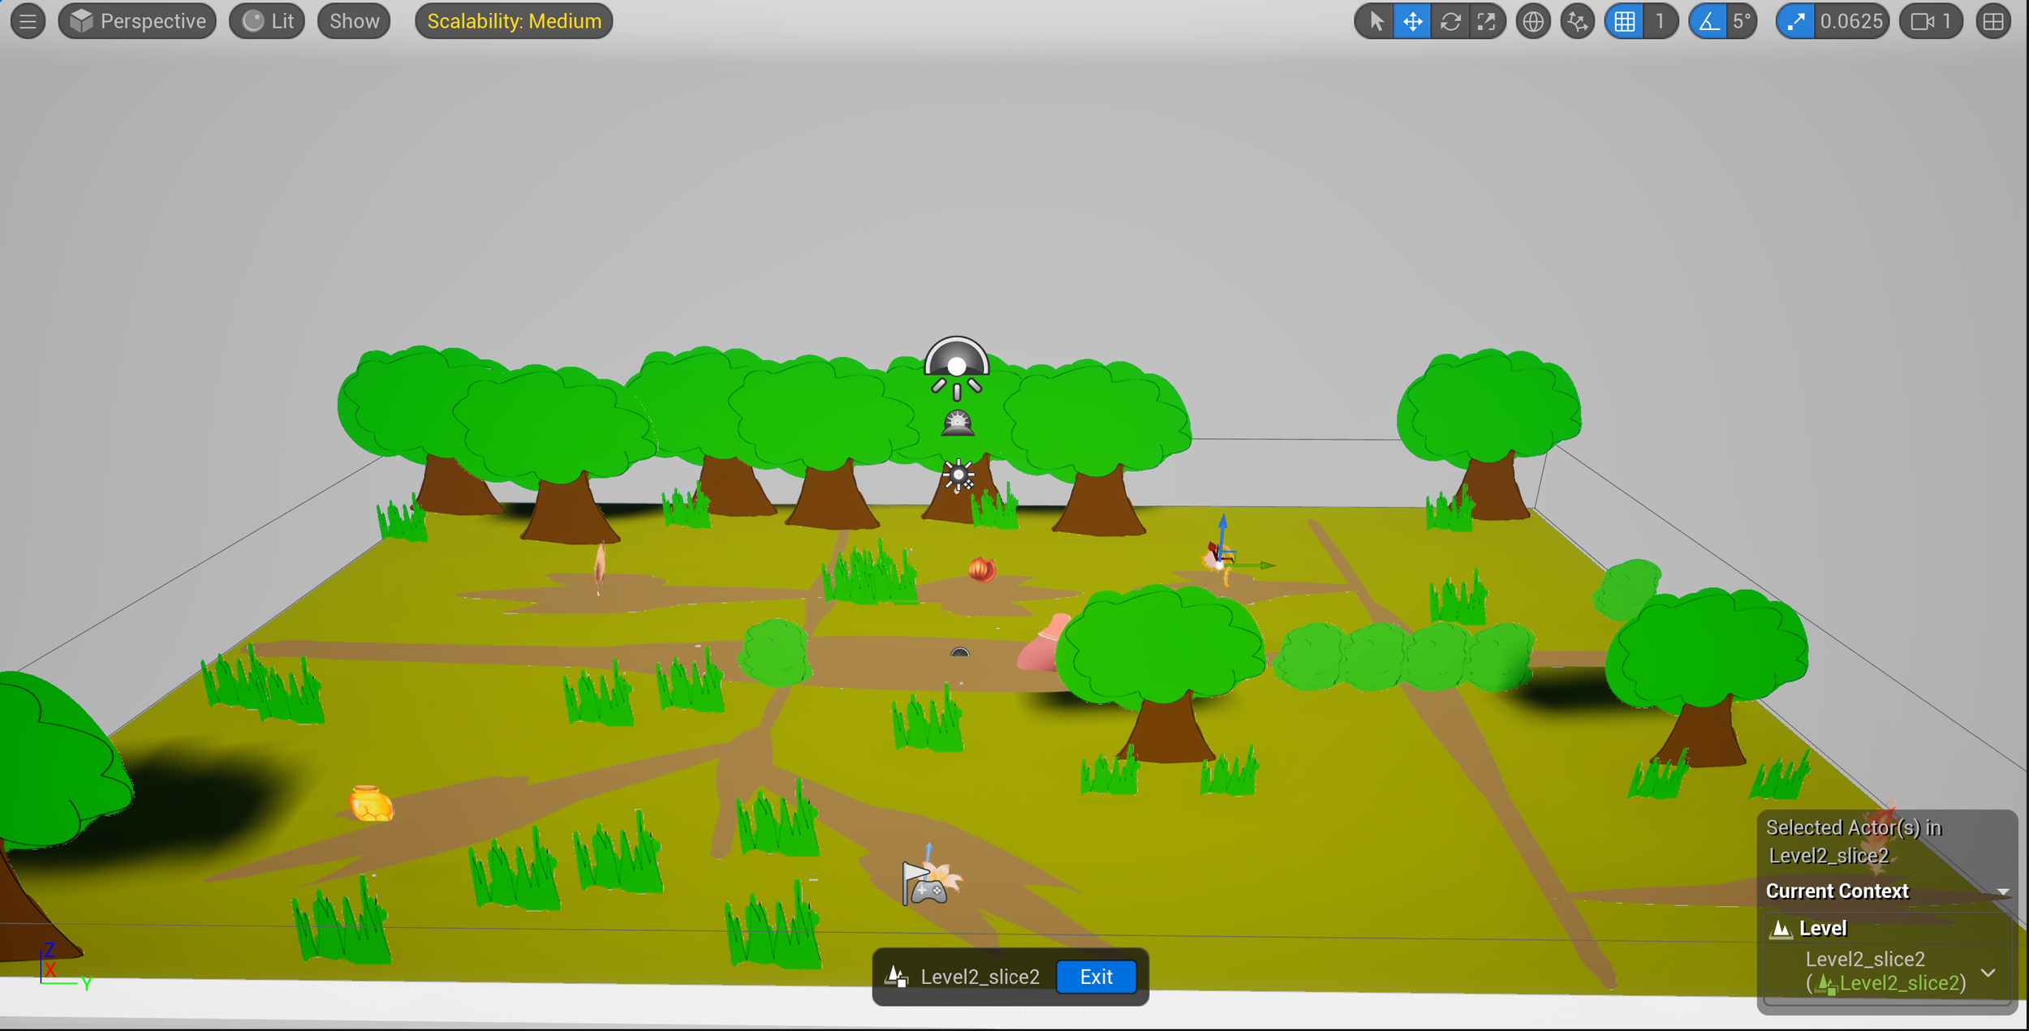Toggle scale snapping
The width and height of the screenshot is (2029, 1031).
point(1795,21)
